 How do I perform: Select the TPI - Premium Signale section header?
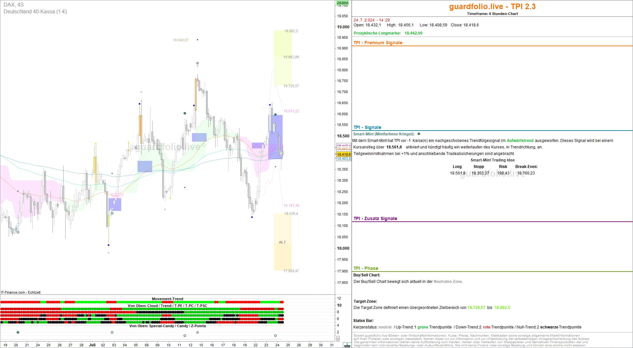(378, 43)
